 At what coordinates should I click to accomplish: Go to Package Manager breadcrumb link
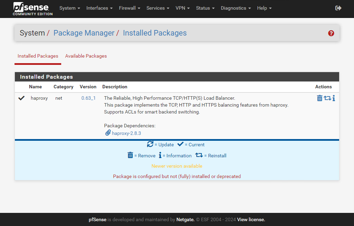[x=84, y=33]
